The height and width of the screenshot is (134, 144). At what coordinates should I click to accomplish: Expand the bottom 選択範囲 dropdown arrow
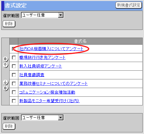(x=61, y=118)
